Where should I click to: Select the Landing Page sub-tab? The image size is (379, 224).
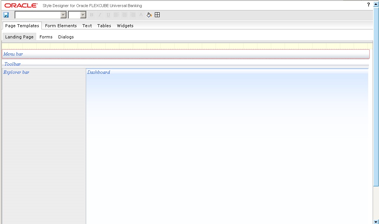(x=19, y=37)
